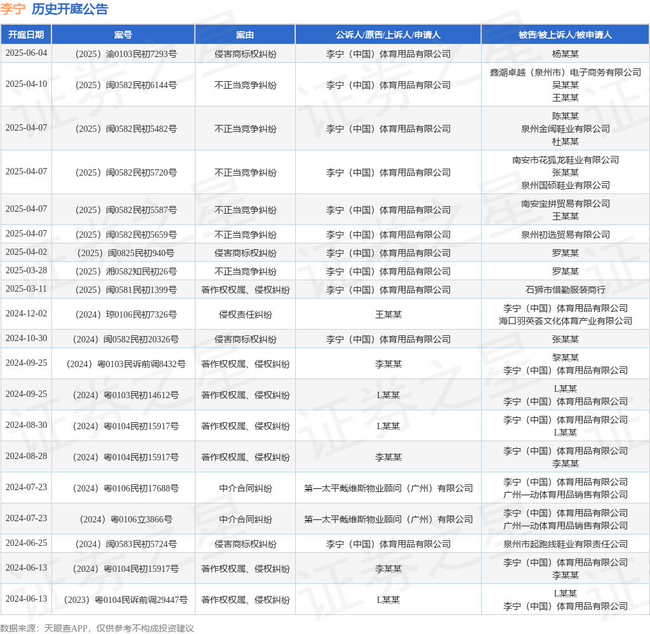The image size is (650, 634).
Task: Click the 案号 column header
Action: [123, 35]
